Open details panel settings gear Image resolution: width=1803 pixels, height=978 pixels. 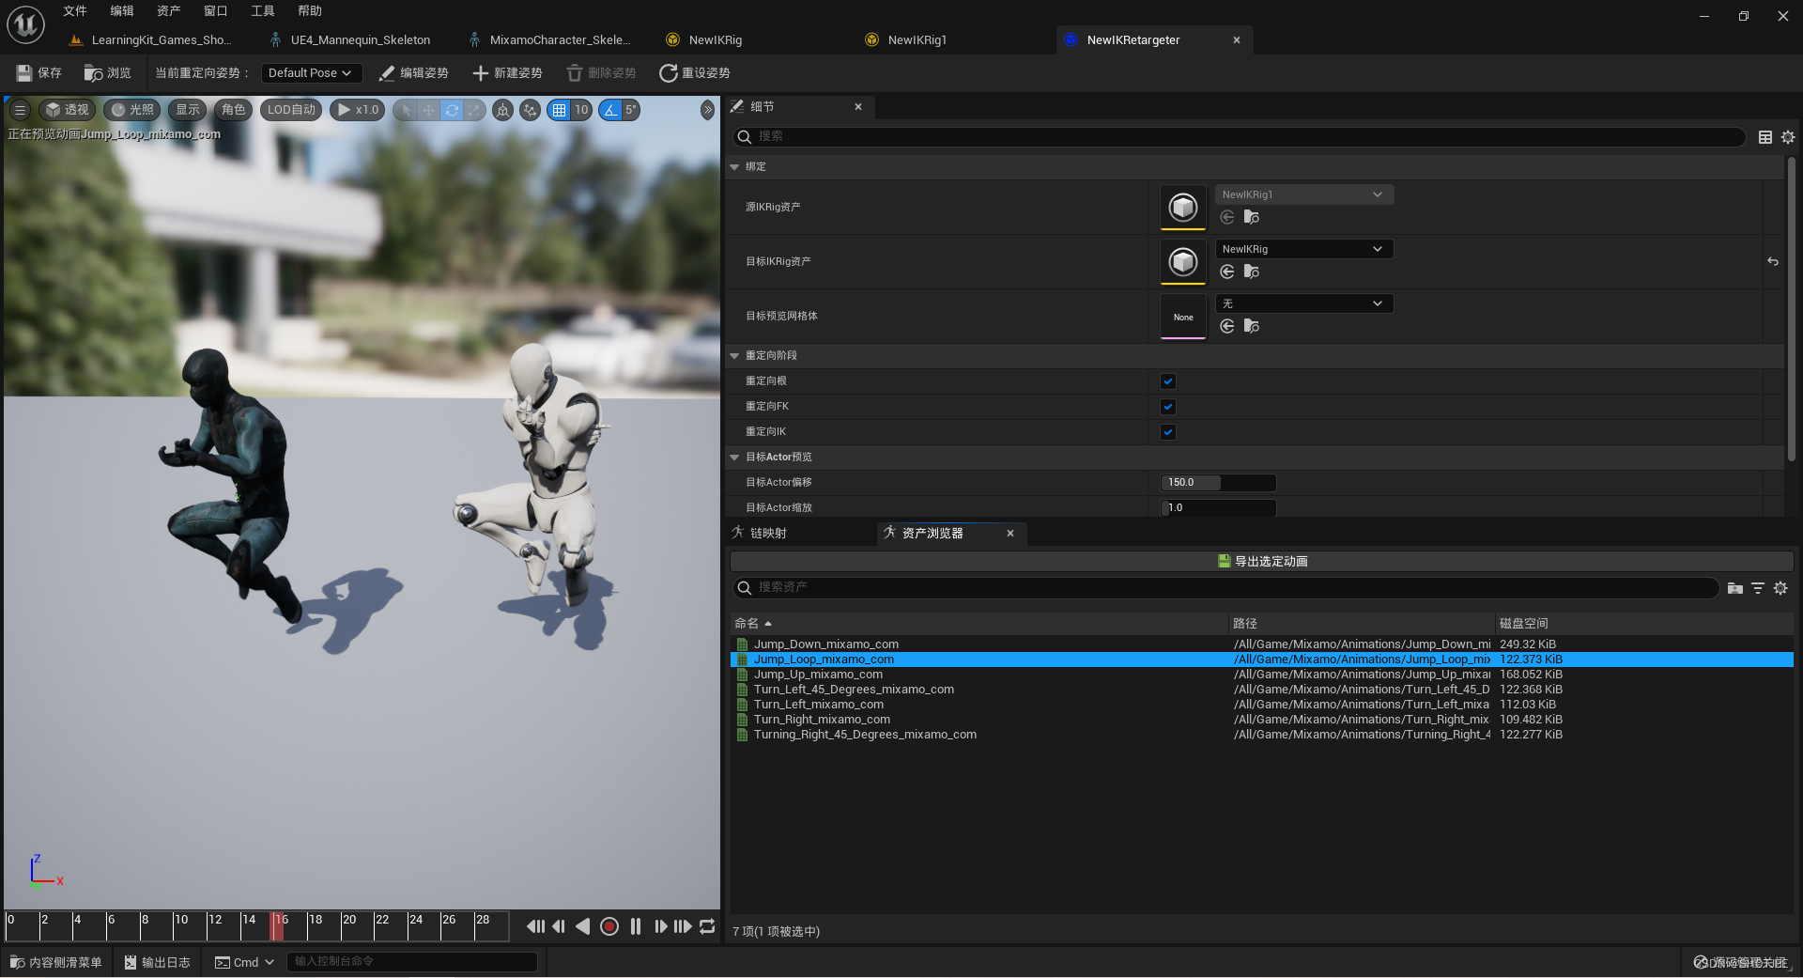coord(1788,137)
